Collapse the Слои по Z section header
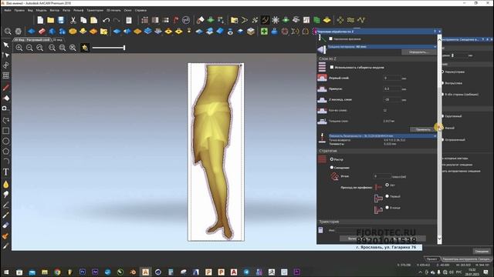Viewport: 494px width, 277px height. [x=377, y=58]
